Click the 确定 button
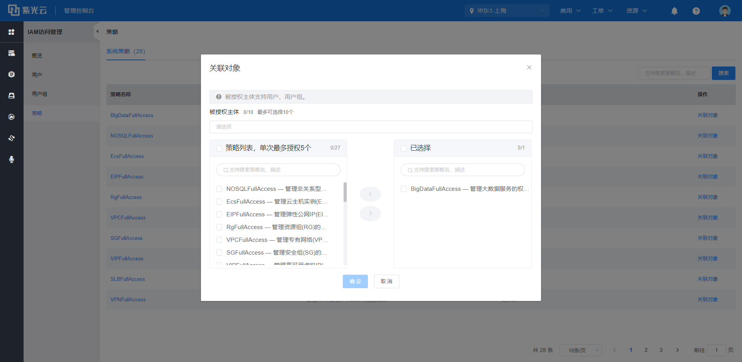742x362 pixels. click(x=355, y=281)
